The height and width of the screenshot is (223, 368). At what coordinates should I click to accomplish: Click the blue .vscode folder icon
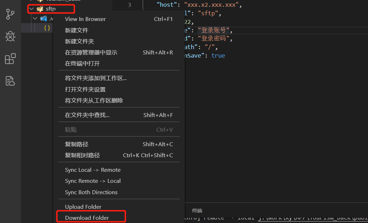(x=44, y=18)
